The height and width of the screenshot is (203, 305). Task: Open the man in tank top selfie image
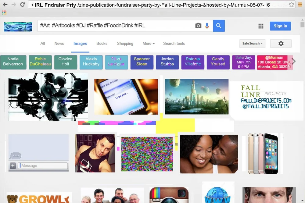95,153
